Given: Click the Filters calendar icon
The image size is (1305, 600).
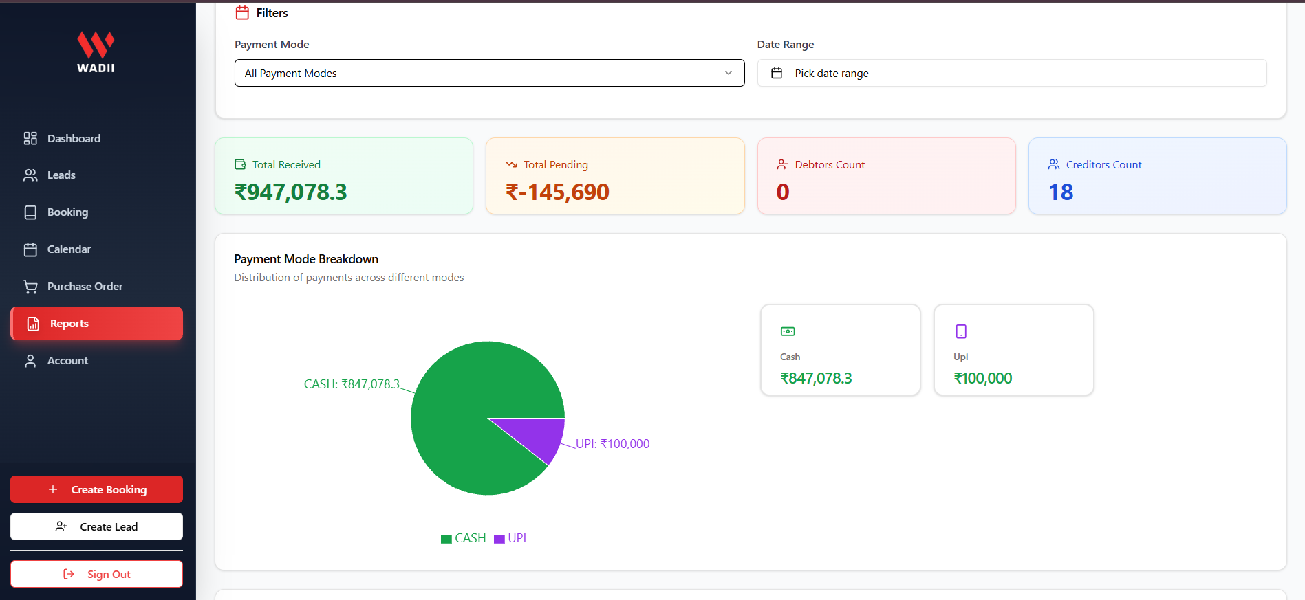Looking at the screenshot, I should 242,12.
